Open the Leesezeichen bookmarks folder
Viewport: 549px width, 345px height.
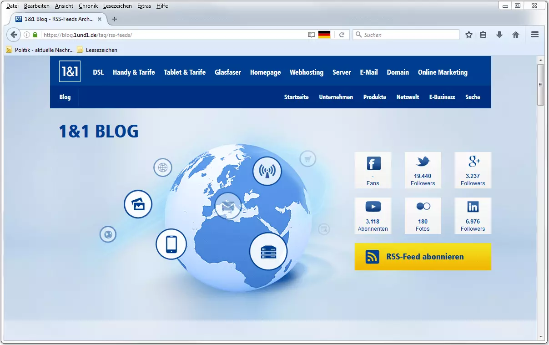(x=97, y=50)
